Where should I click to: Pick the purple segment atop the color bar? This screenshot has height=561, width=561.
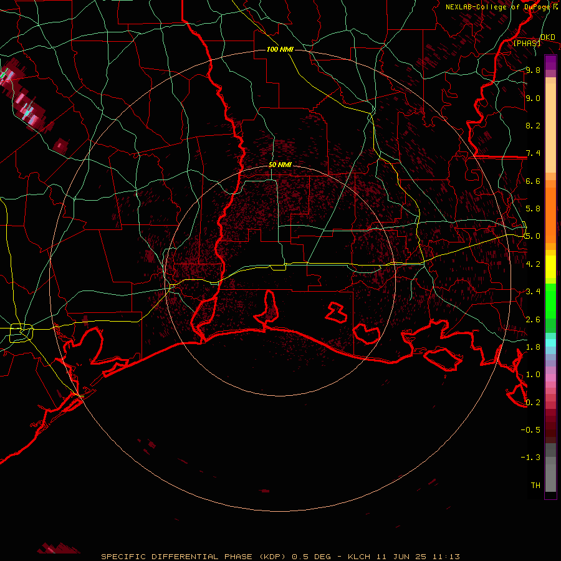point(550,63)
